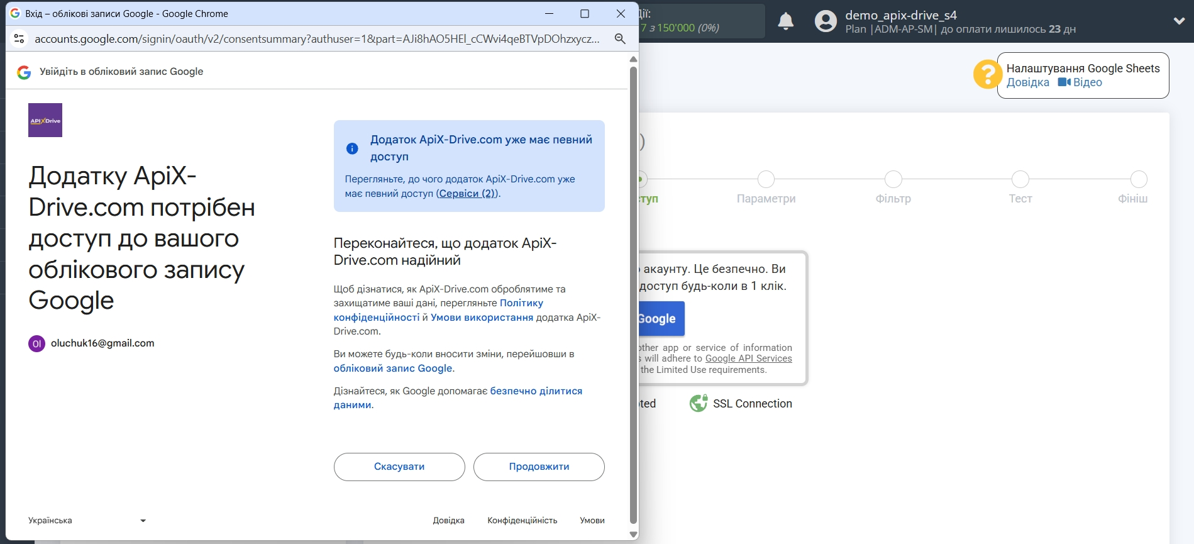Click the Конфіденційність footer link
Viewport: 1194px width, 544px height.
(x=522, y=521)
